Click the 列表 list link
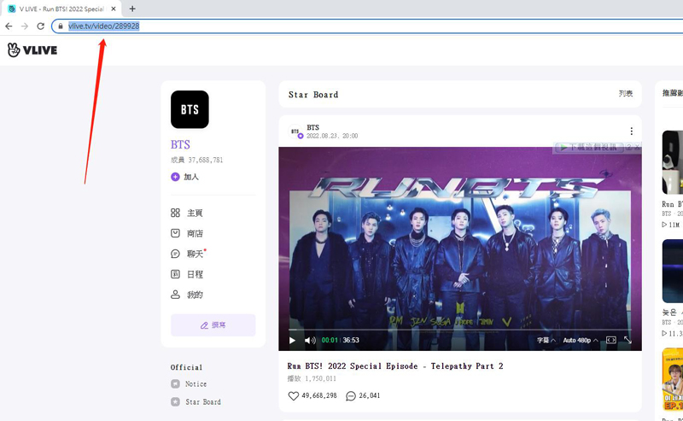Image resolution: width=683 pixels, height=421 pixels. click(x=626, y=94)
